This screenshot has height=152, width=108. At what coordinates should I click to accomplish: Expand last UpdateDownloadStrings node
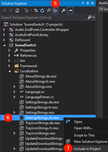tap(14, 149)
